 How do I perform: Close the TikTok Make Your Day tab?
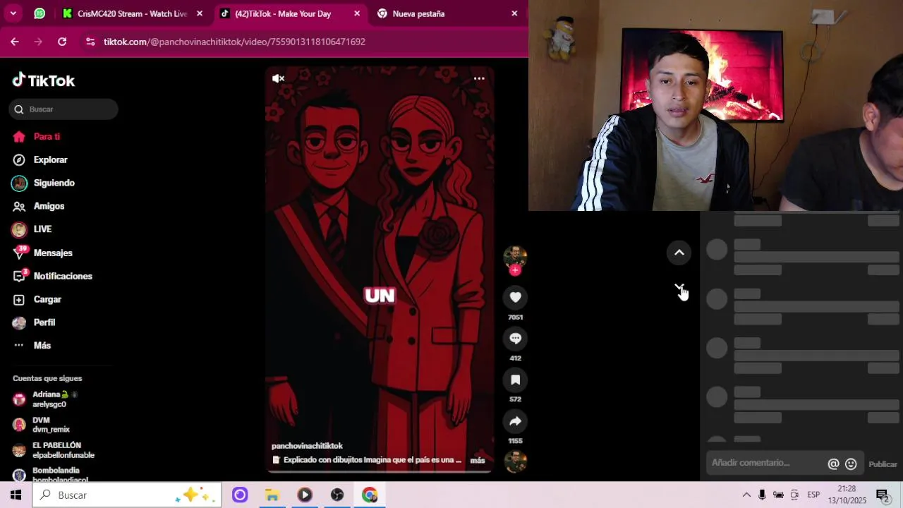pyautogui.click(x=357, y=13)
